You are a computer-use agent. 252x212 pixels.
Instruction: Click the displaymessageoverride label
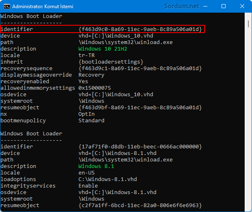click(36, 75)
